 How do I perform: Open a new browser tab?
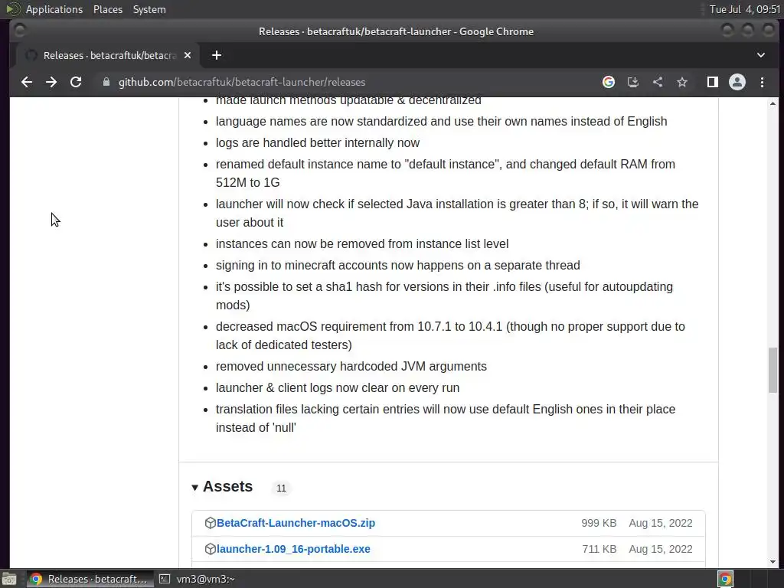point(217,55)
